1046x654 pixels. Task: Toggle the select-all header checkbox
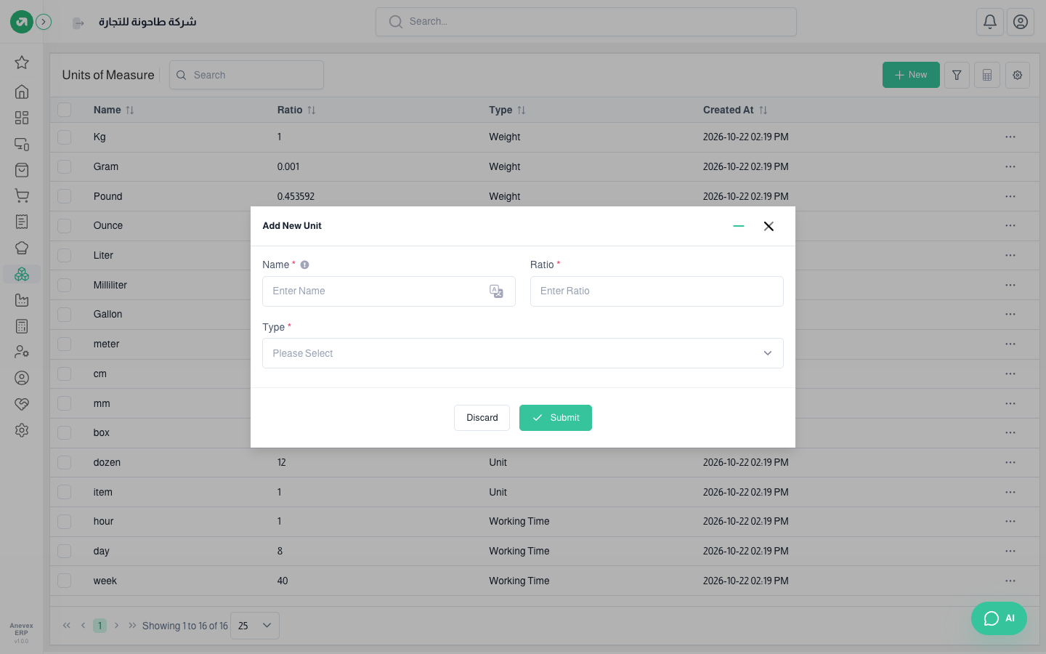coord(65,110)
